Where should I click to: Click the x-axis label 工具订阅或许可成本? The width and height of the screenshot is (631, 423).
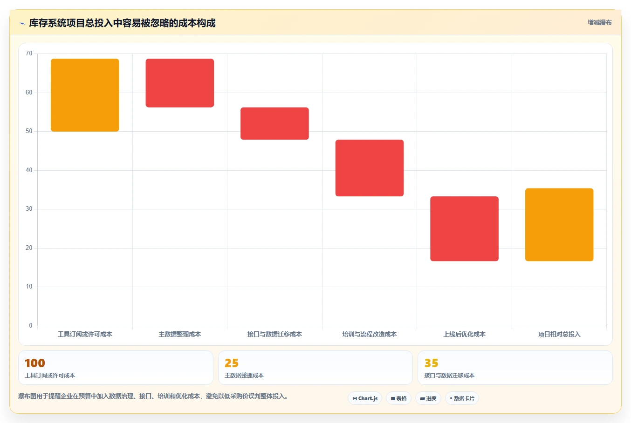point(85,334)
